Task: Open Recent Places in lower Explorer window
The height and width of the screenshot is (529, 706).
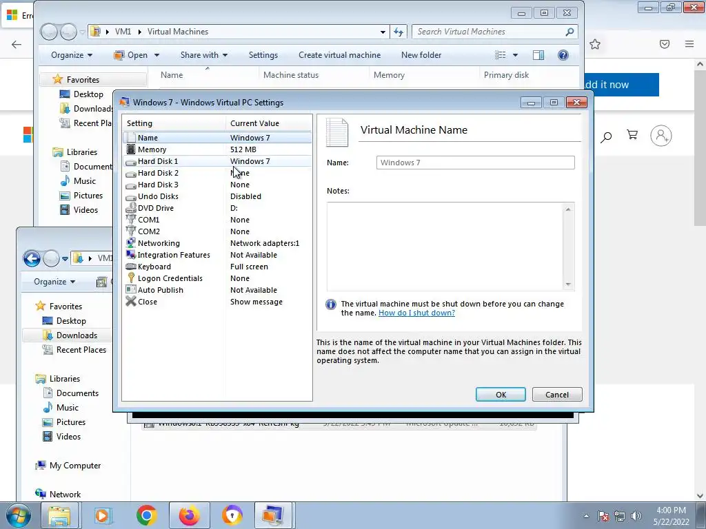Action: [74, 349]
